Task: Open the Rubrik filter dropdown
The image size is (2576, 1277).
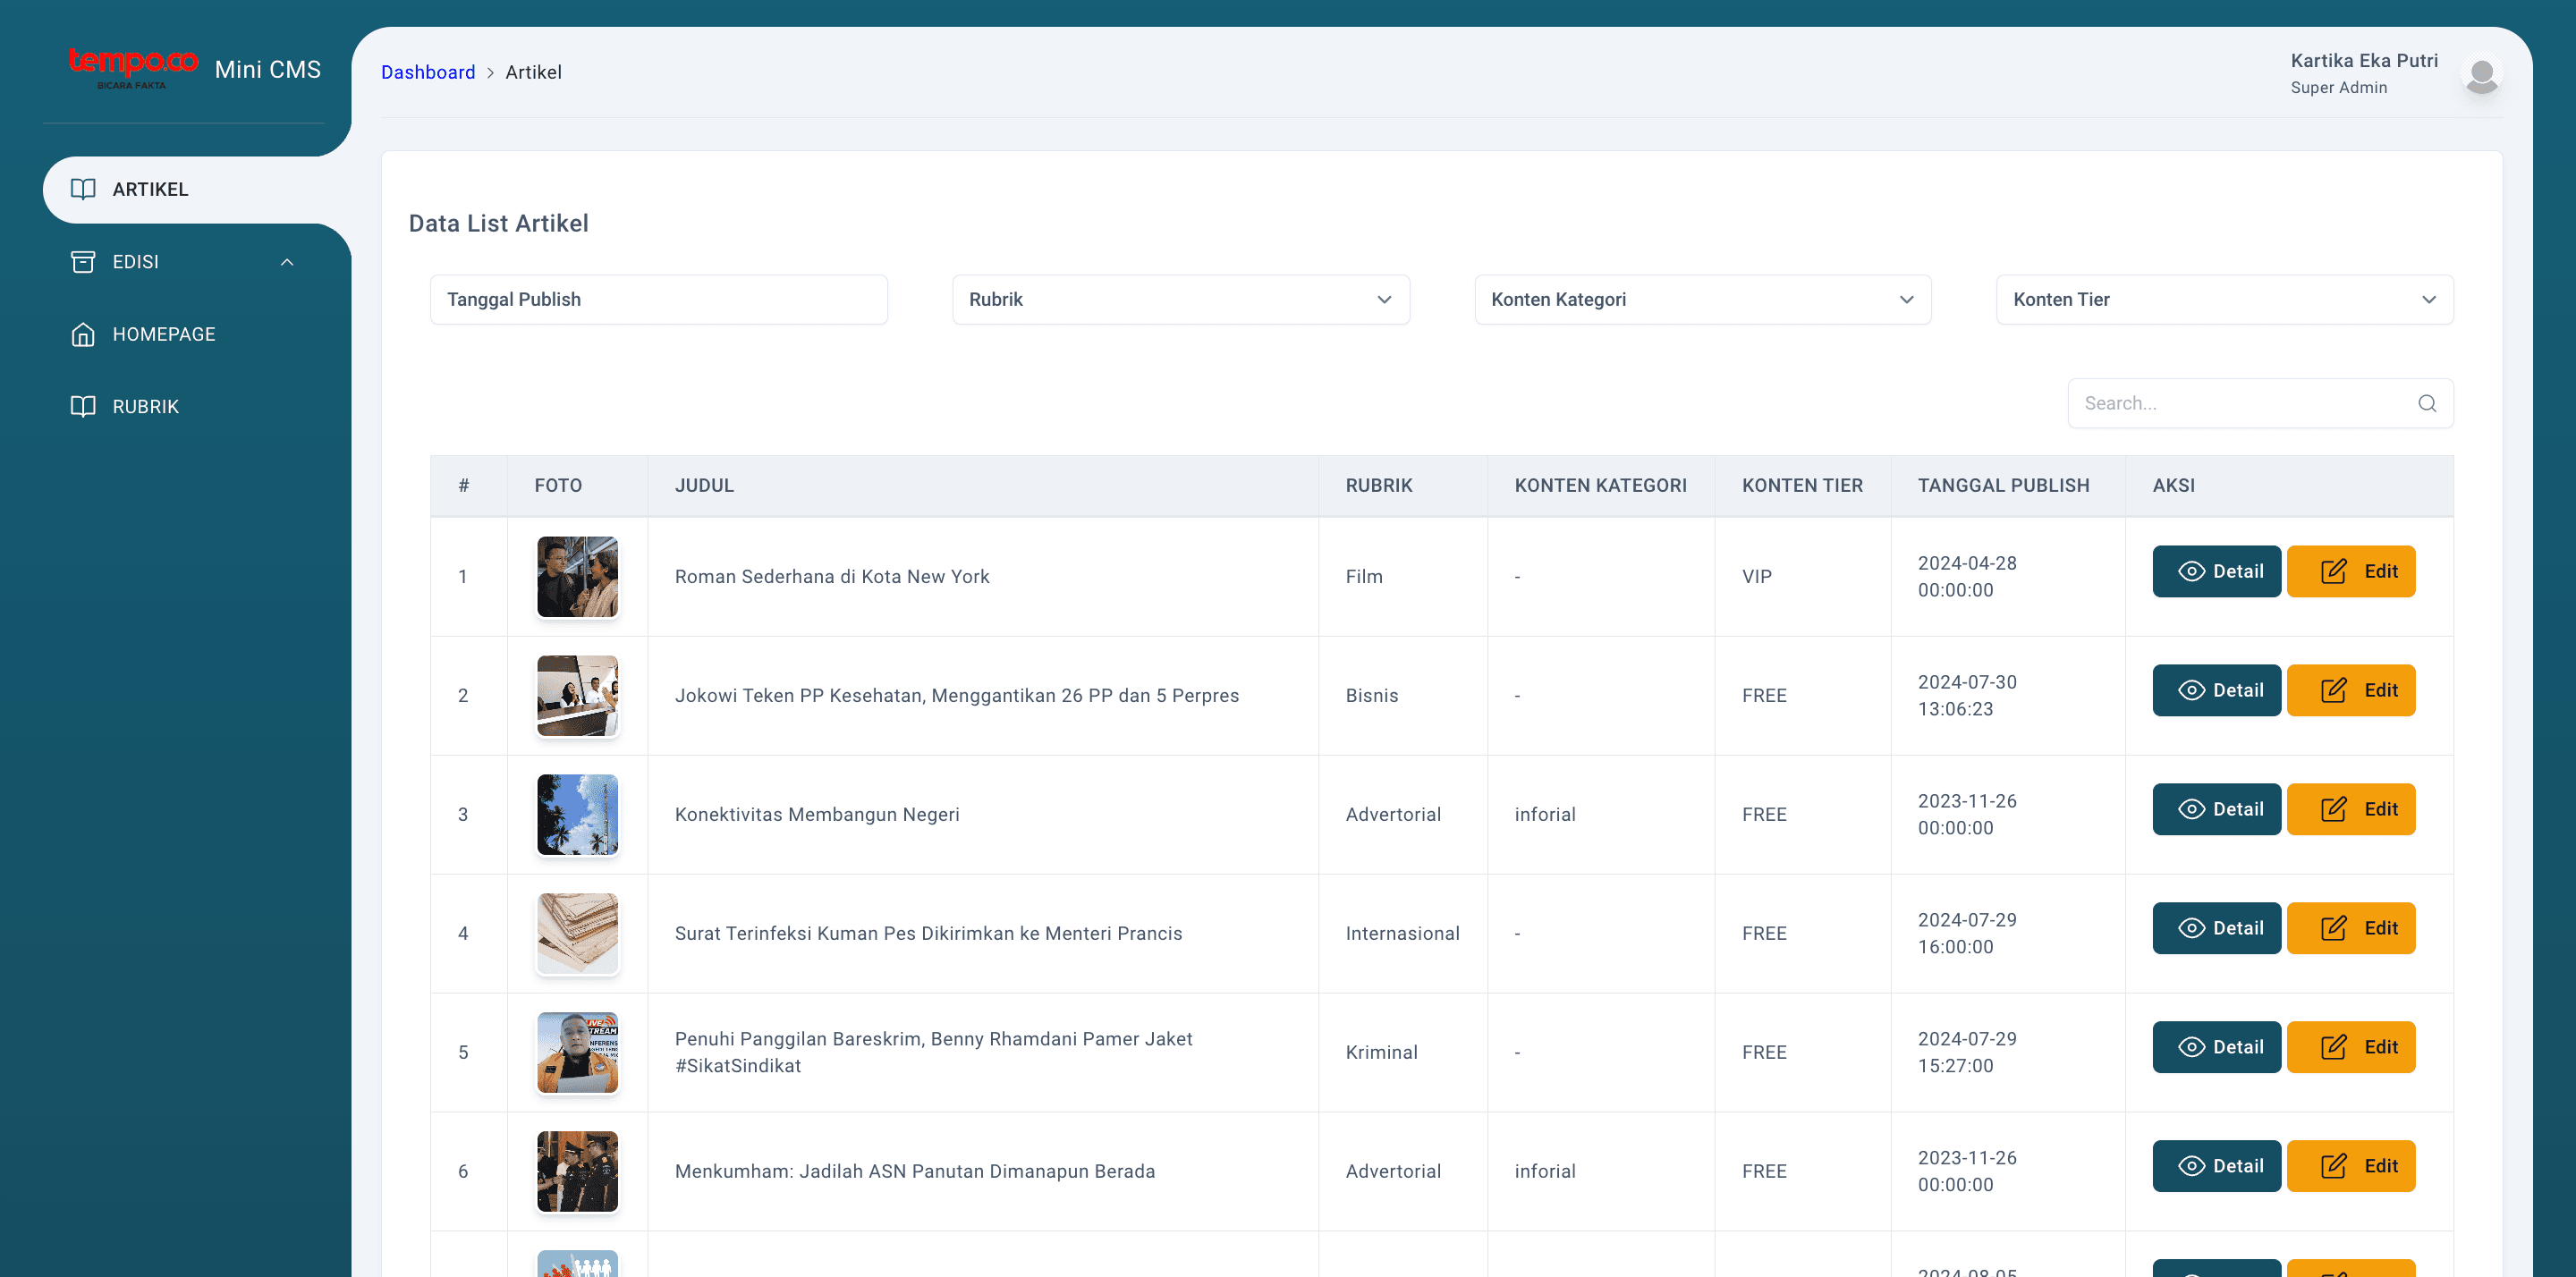Action: pyautogui.click(x=1180, y=299)
